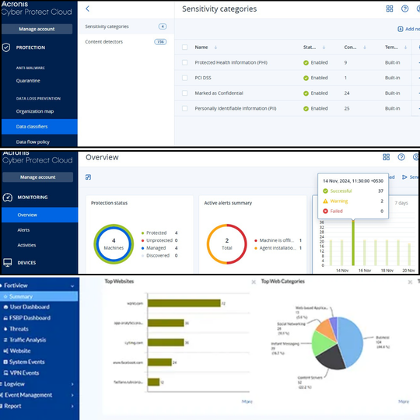Click the back chevron beside Sensitivity categories
The height and width of the screenshot is (420, 420).
[x=88, y=9]
